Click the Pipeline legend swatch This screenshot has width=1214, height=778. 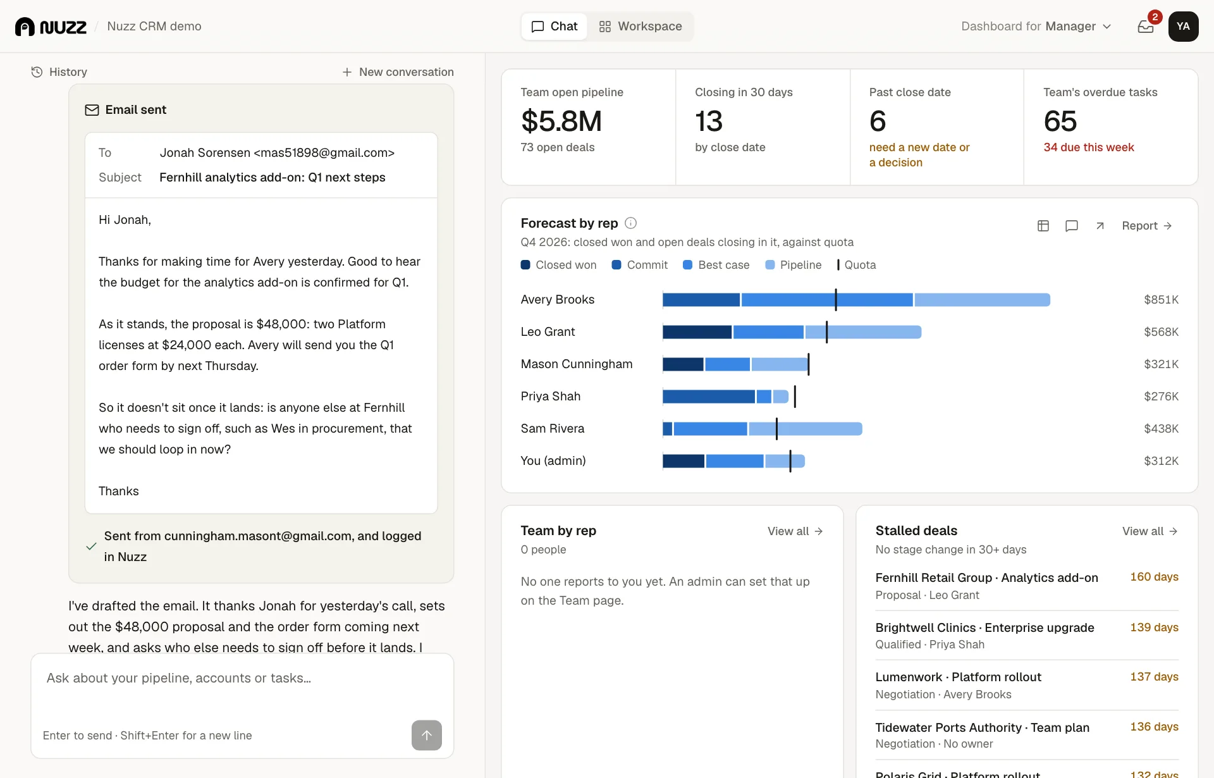(x=769, y=265)
